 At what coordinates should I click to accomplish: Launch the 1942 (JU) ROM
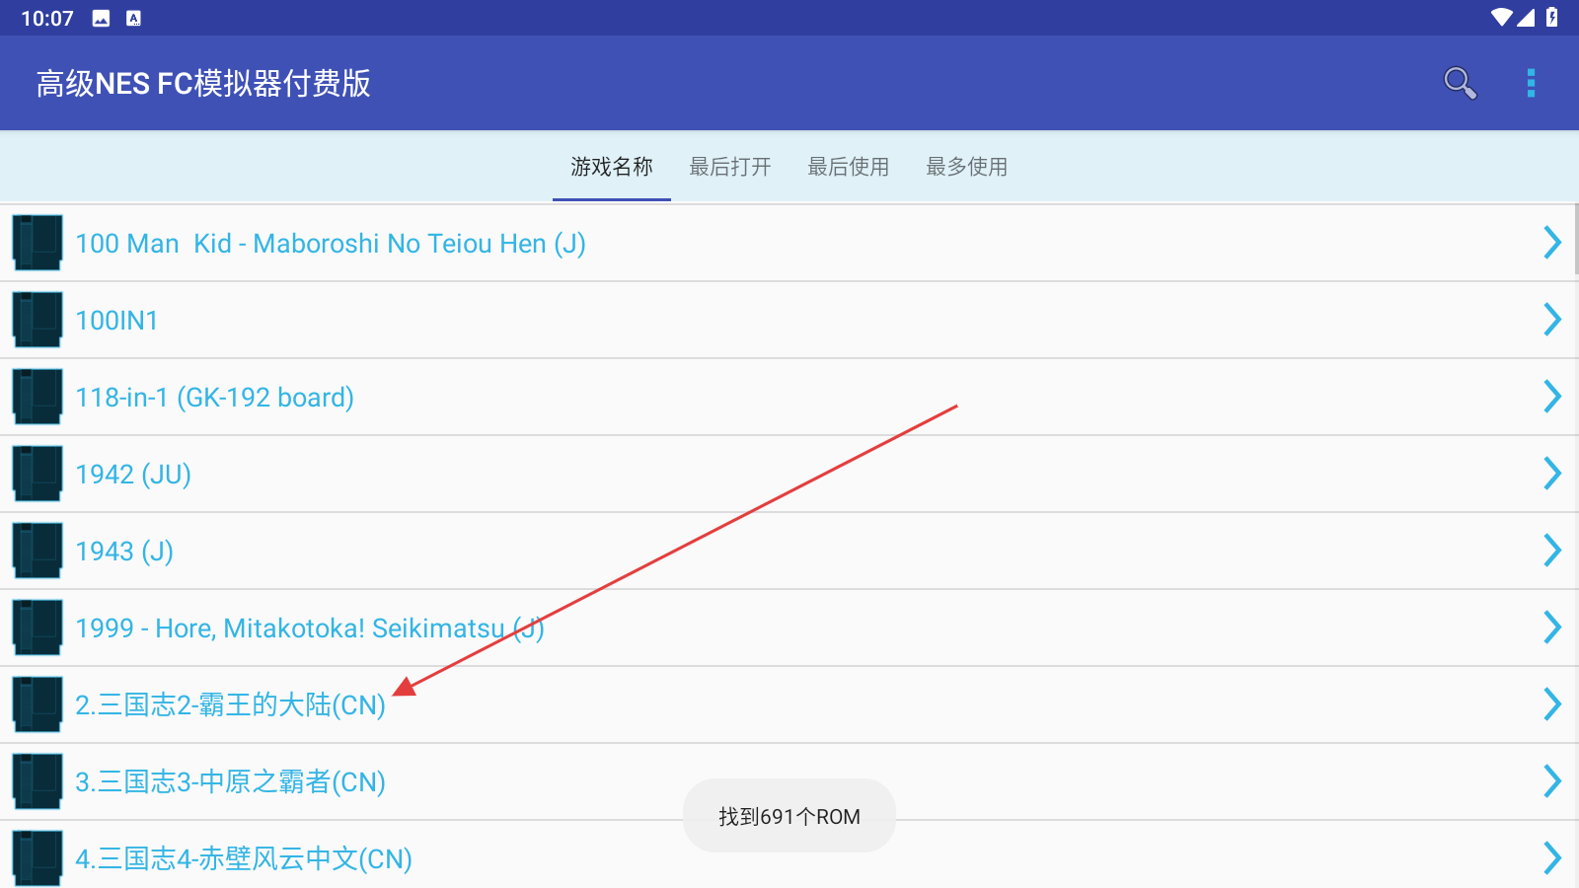click(x=789, y=474)
